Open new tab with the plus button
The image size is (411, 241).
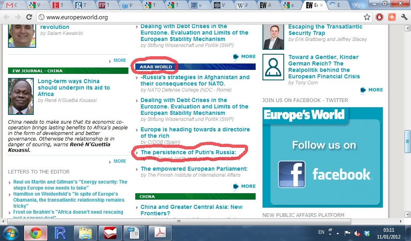coord(356,5)
